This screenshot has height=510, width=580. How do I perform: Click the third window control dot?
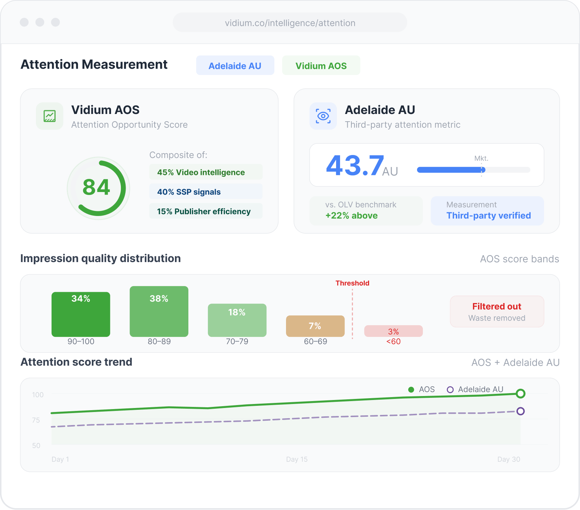pos(56,22)
